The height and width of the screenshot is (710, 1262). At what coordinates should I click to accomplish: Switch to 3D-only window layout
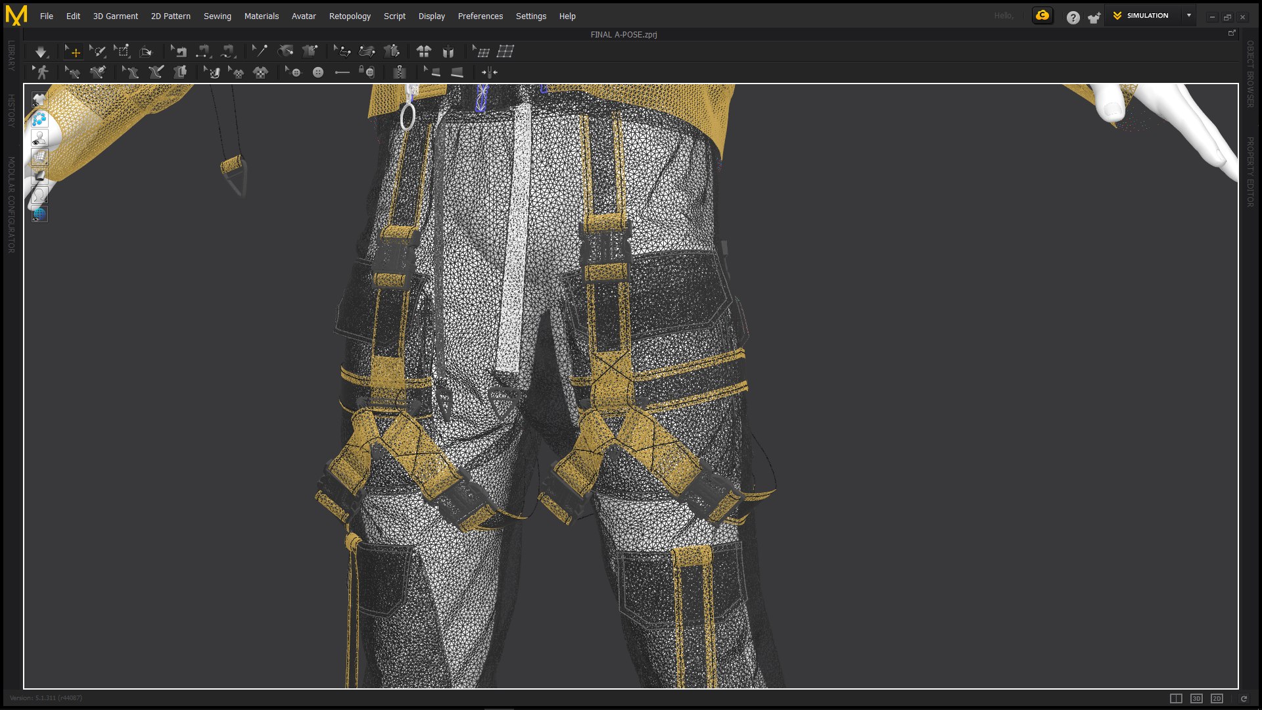coord(1197,698)
